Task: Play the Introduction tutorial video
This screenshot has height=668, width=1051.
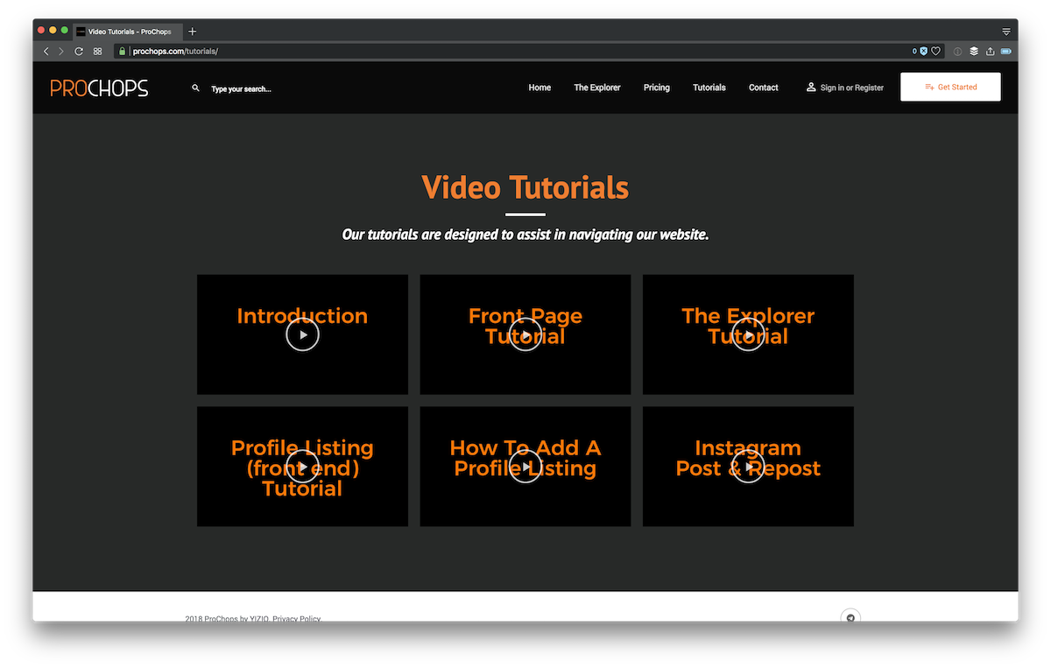Action: [x=302, y=334]
